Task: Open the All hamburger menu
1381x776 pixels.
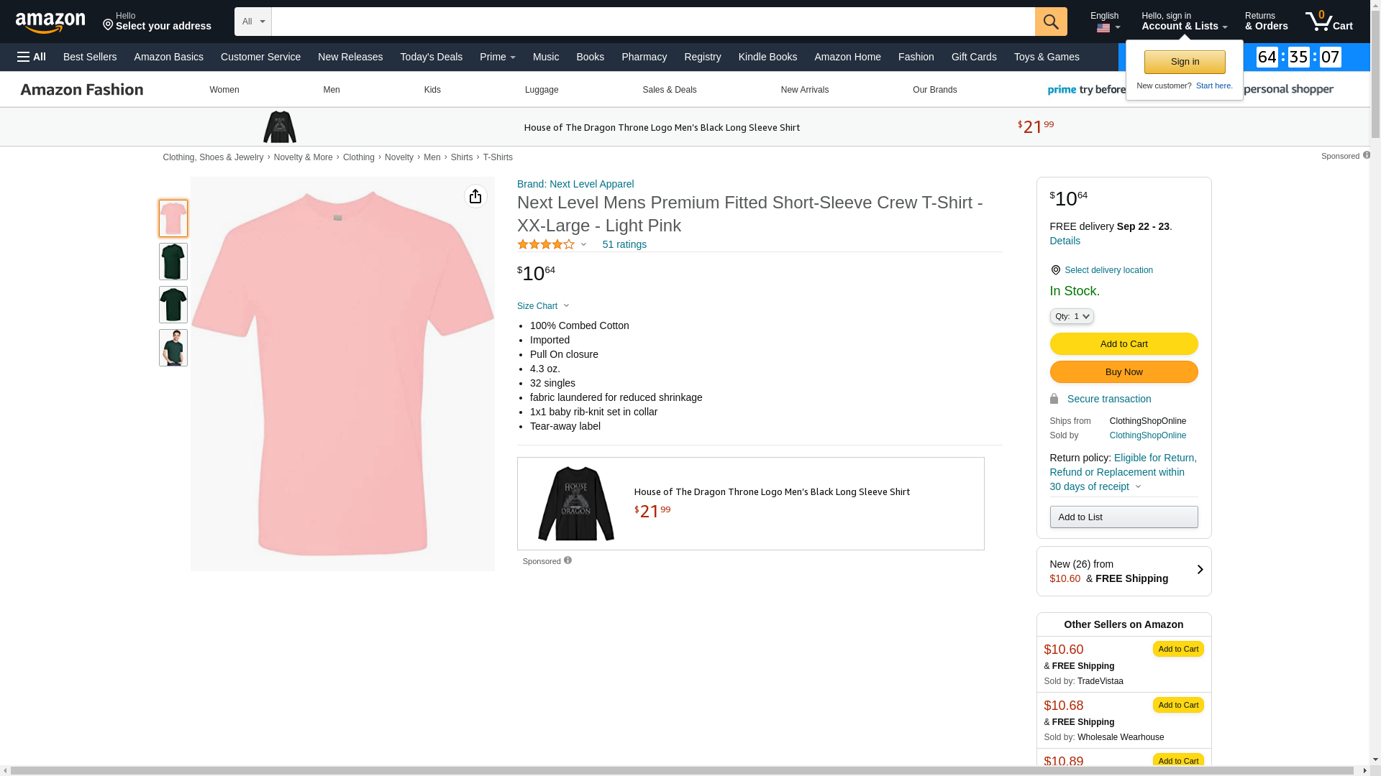Action: point(32,57)
